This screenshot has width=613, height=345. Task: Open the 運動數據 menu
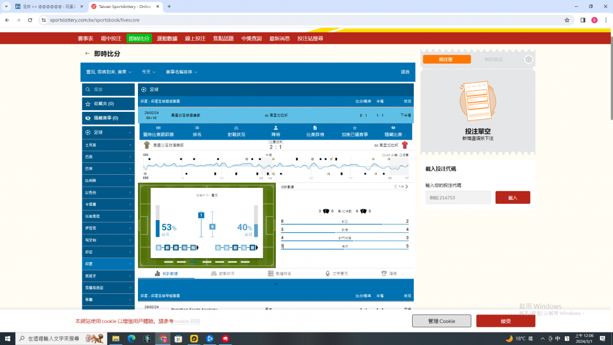point(167,38)
